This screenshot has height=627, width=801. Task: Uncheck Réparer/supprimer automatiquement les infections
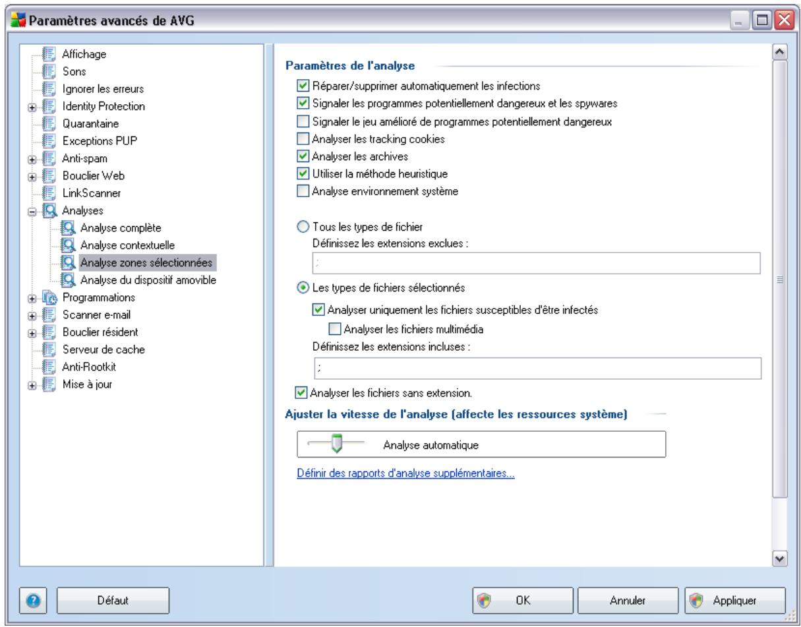(x=303, y=85)
